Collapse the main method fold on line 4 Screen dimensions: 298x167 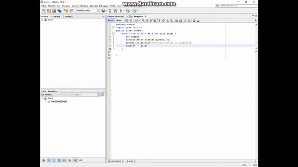tap(114, 34)
